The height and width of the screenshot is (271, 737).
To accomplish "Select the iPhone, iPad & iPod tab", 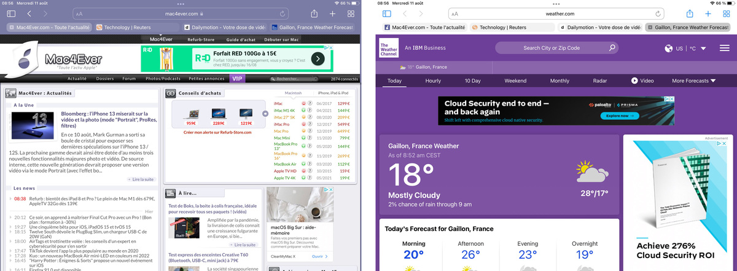I will click(333, 92).
